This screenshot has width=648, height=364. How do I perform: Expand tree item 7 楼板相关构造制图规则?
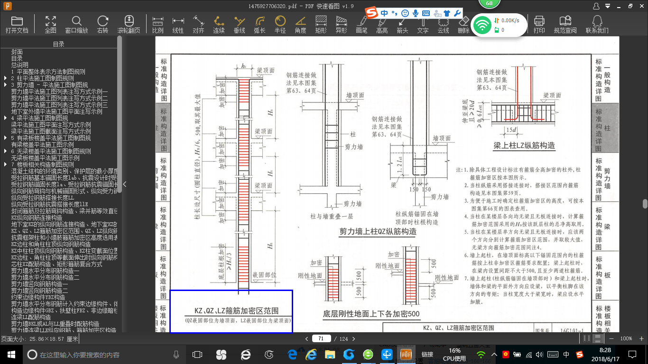tap(6, 164)
